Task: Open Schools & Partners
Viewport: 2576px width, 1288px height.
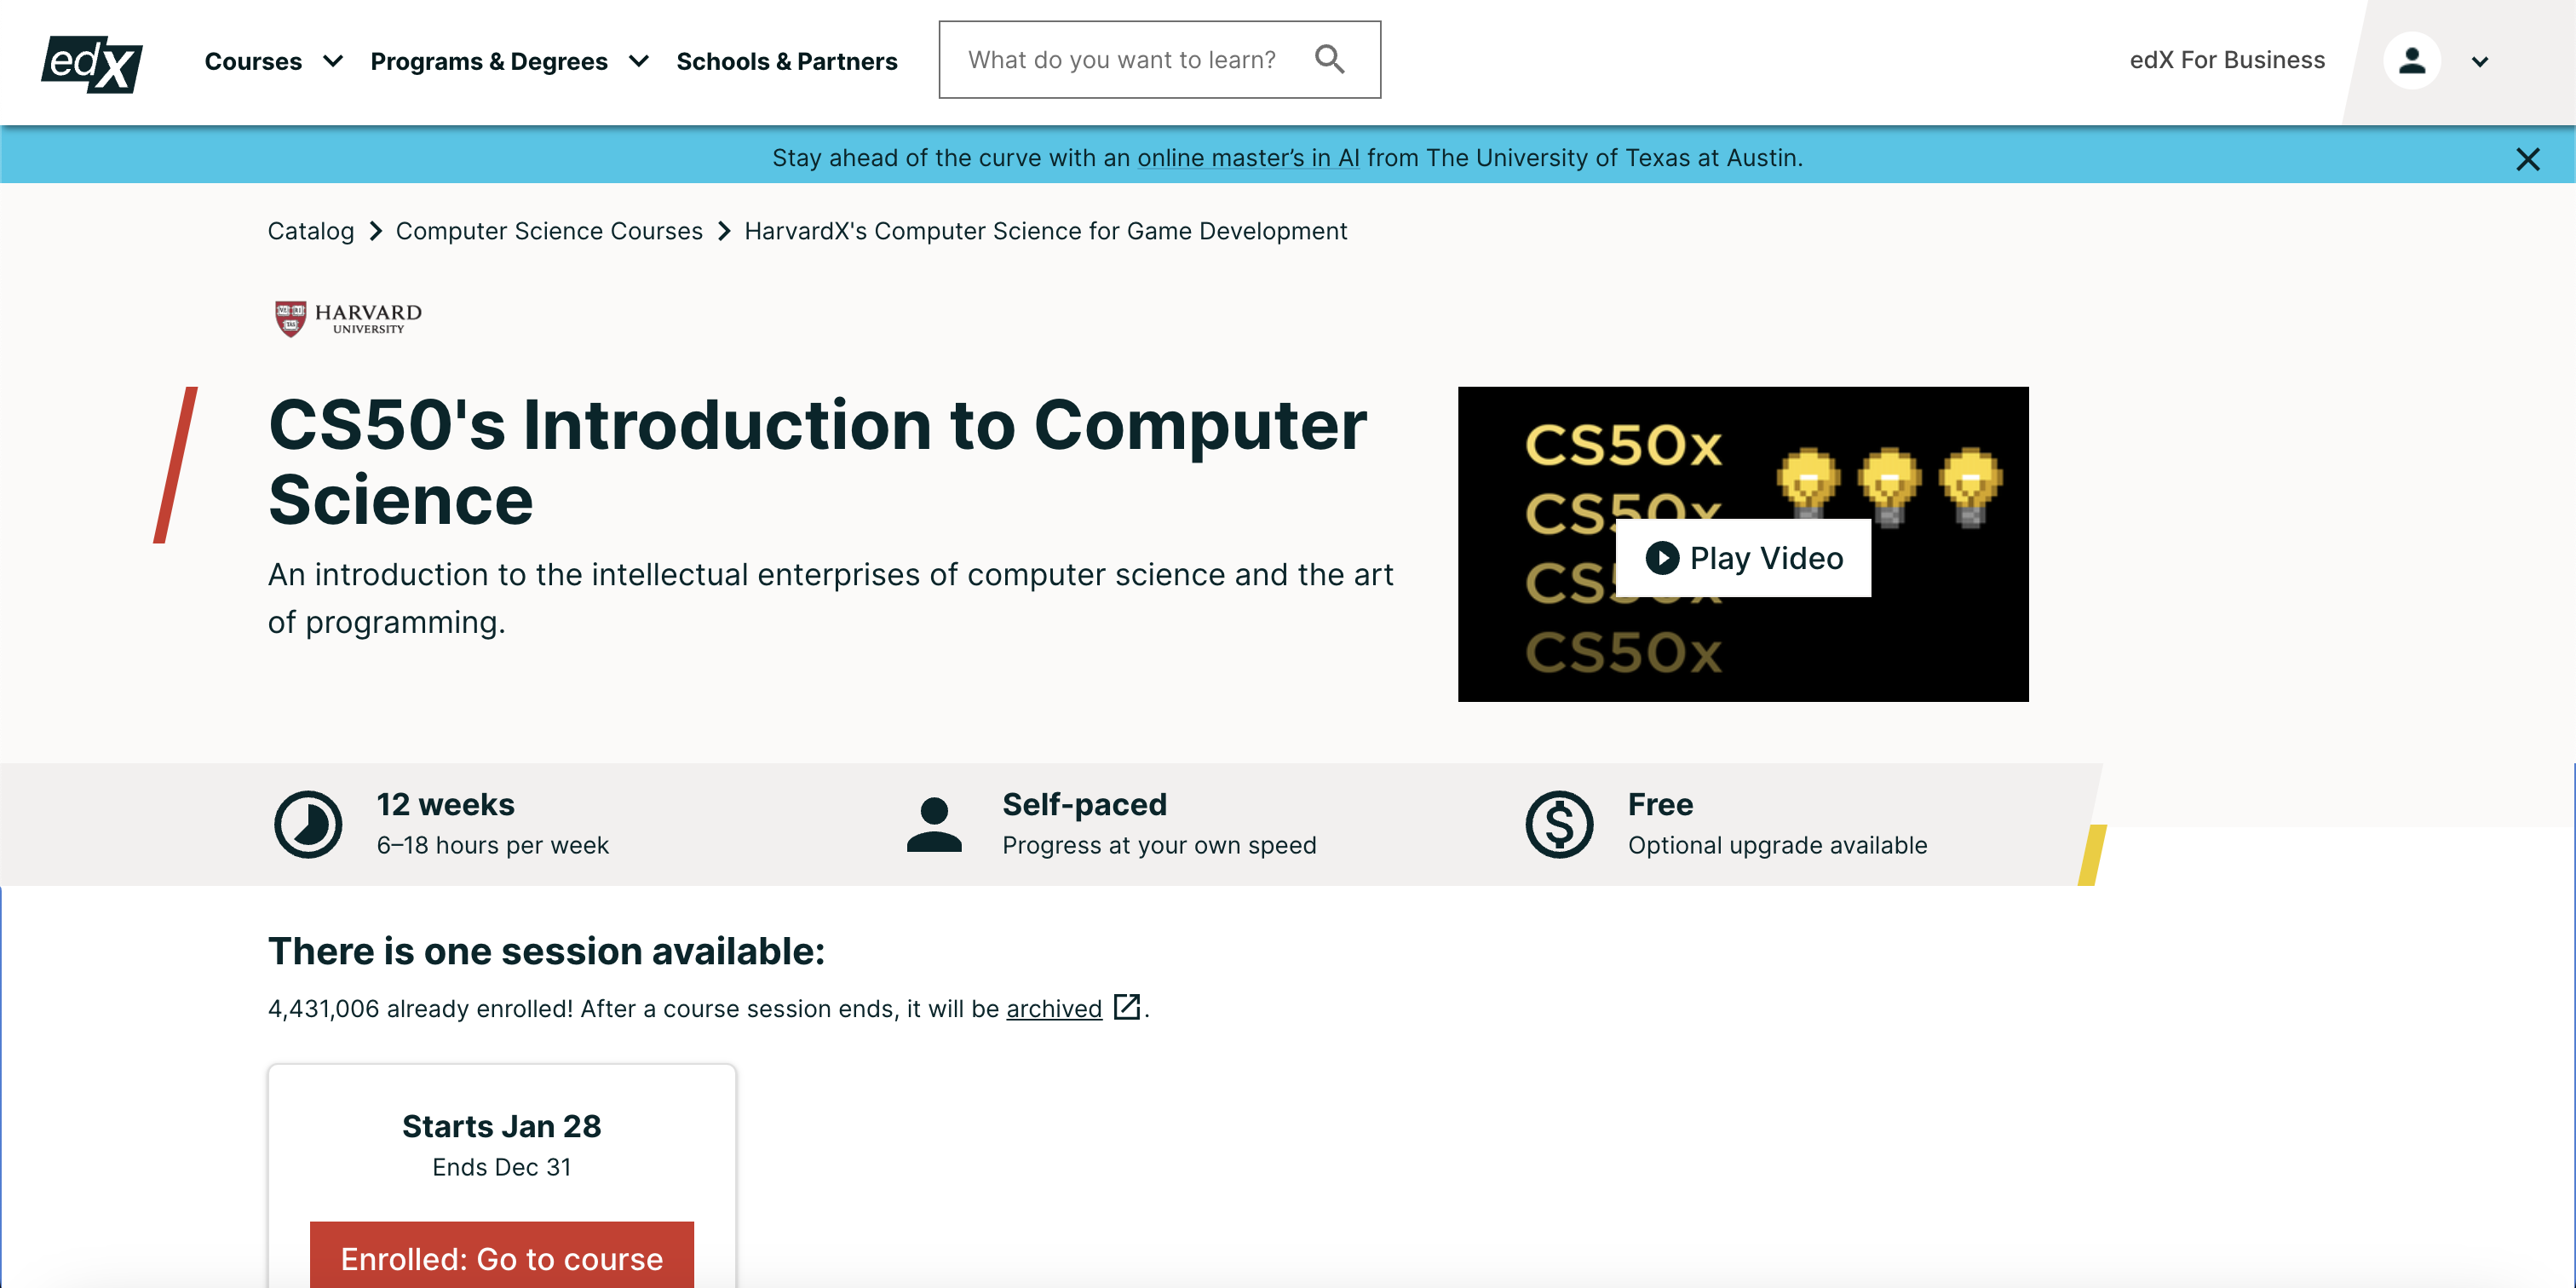Action: click(787, 61)
